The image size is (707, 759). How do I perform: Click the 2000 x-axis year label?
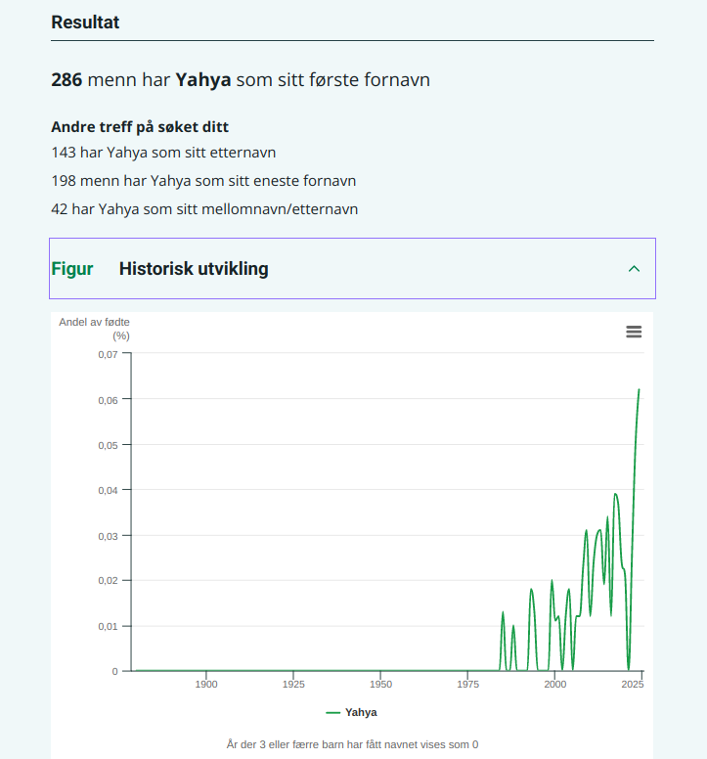tap(554, 685)
